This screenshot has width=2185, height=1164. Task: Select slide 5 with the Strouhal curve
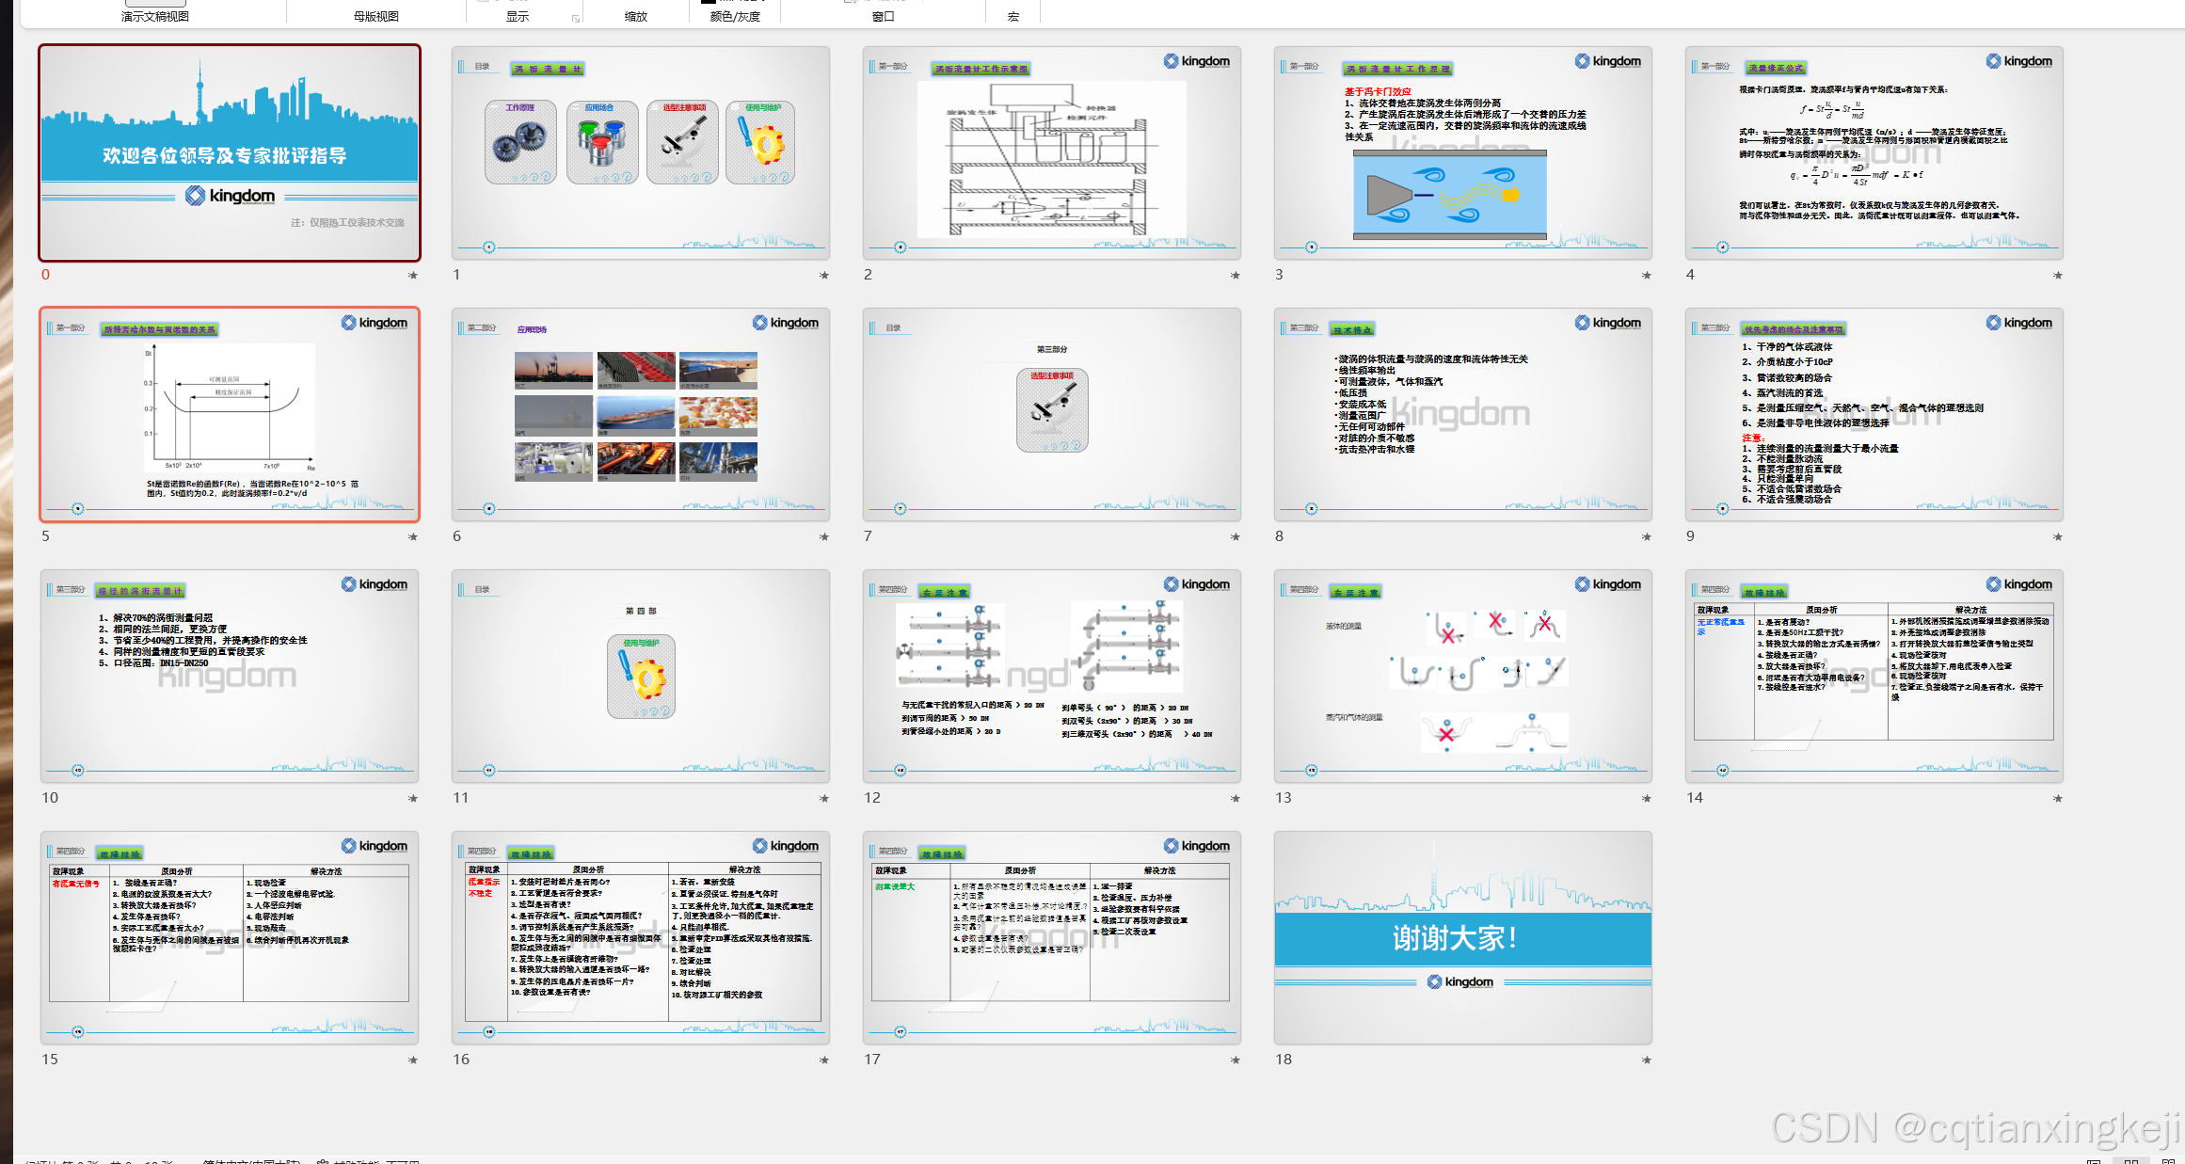click(230, 414)
